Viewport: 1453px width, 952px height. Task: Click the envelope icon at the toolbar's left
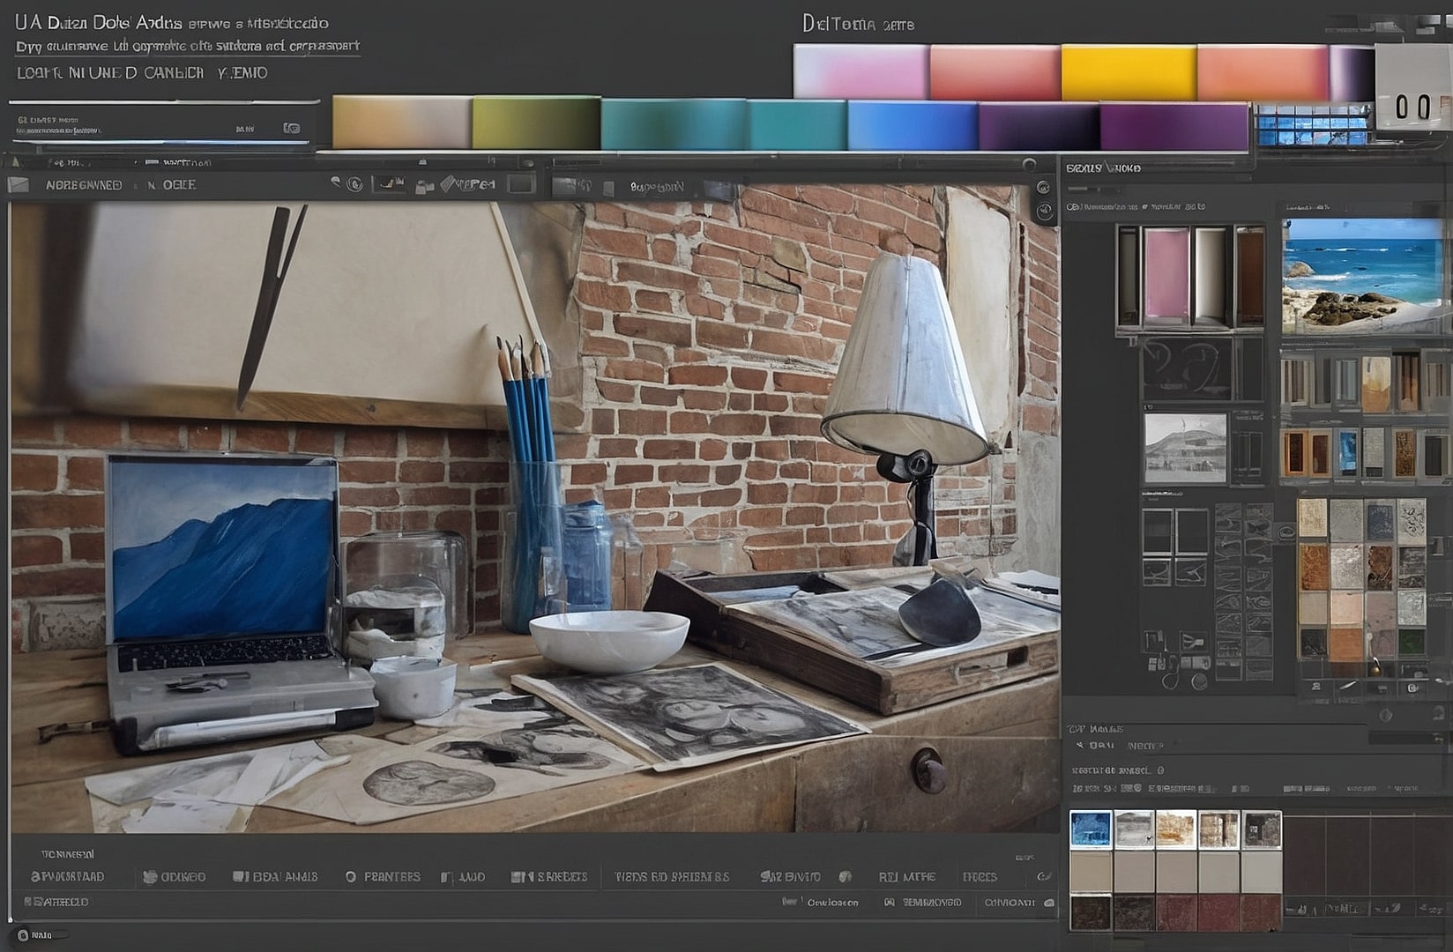(x=19, y=185)
